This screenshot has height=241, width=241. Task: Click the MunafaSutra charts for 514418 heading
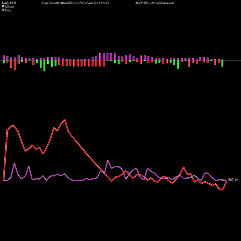click(x=75, y=3)
